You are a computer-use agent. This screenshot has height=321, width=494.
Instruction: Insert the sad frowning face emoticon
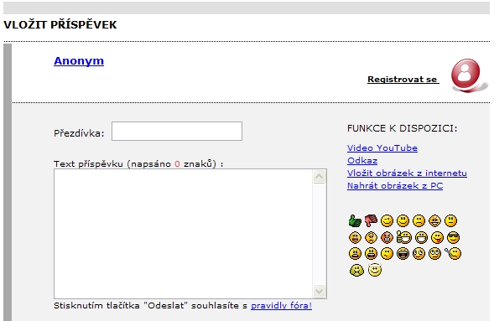tap(419, 221)
